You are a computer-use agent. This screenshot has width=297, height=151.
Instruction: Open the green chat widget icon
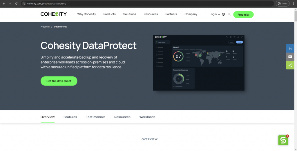point(283,140)
